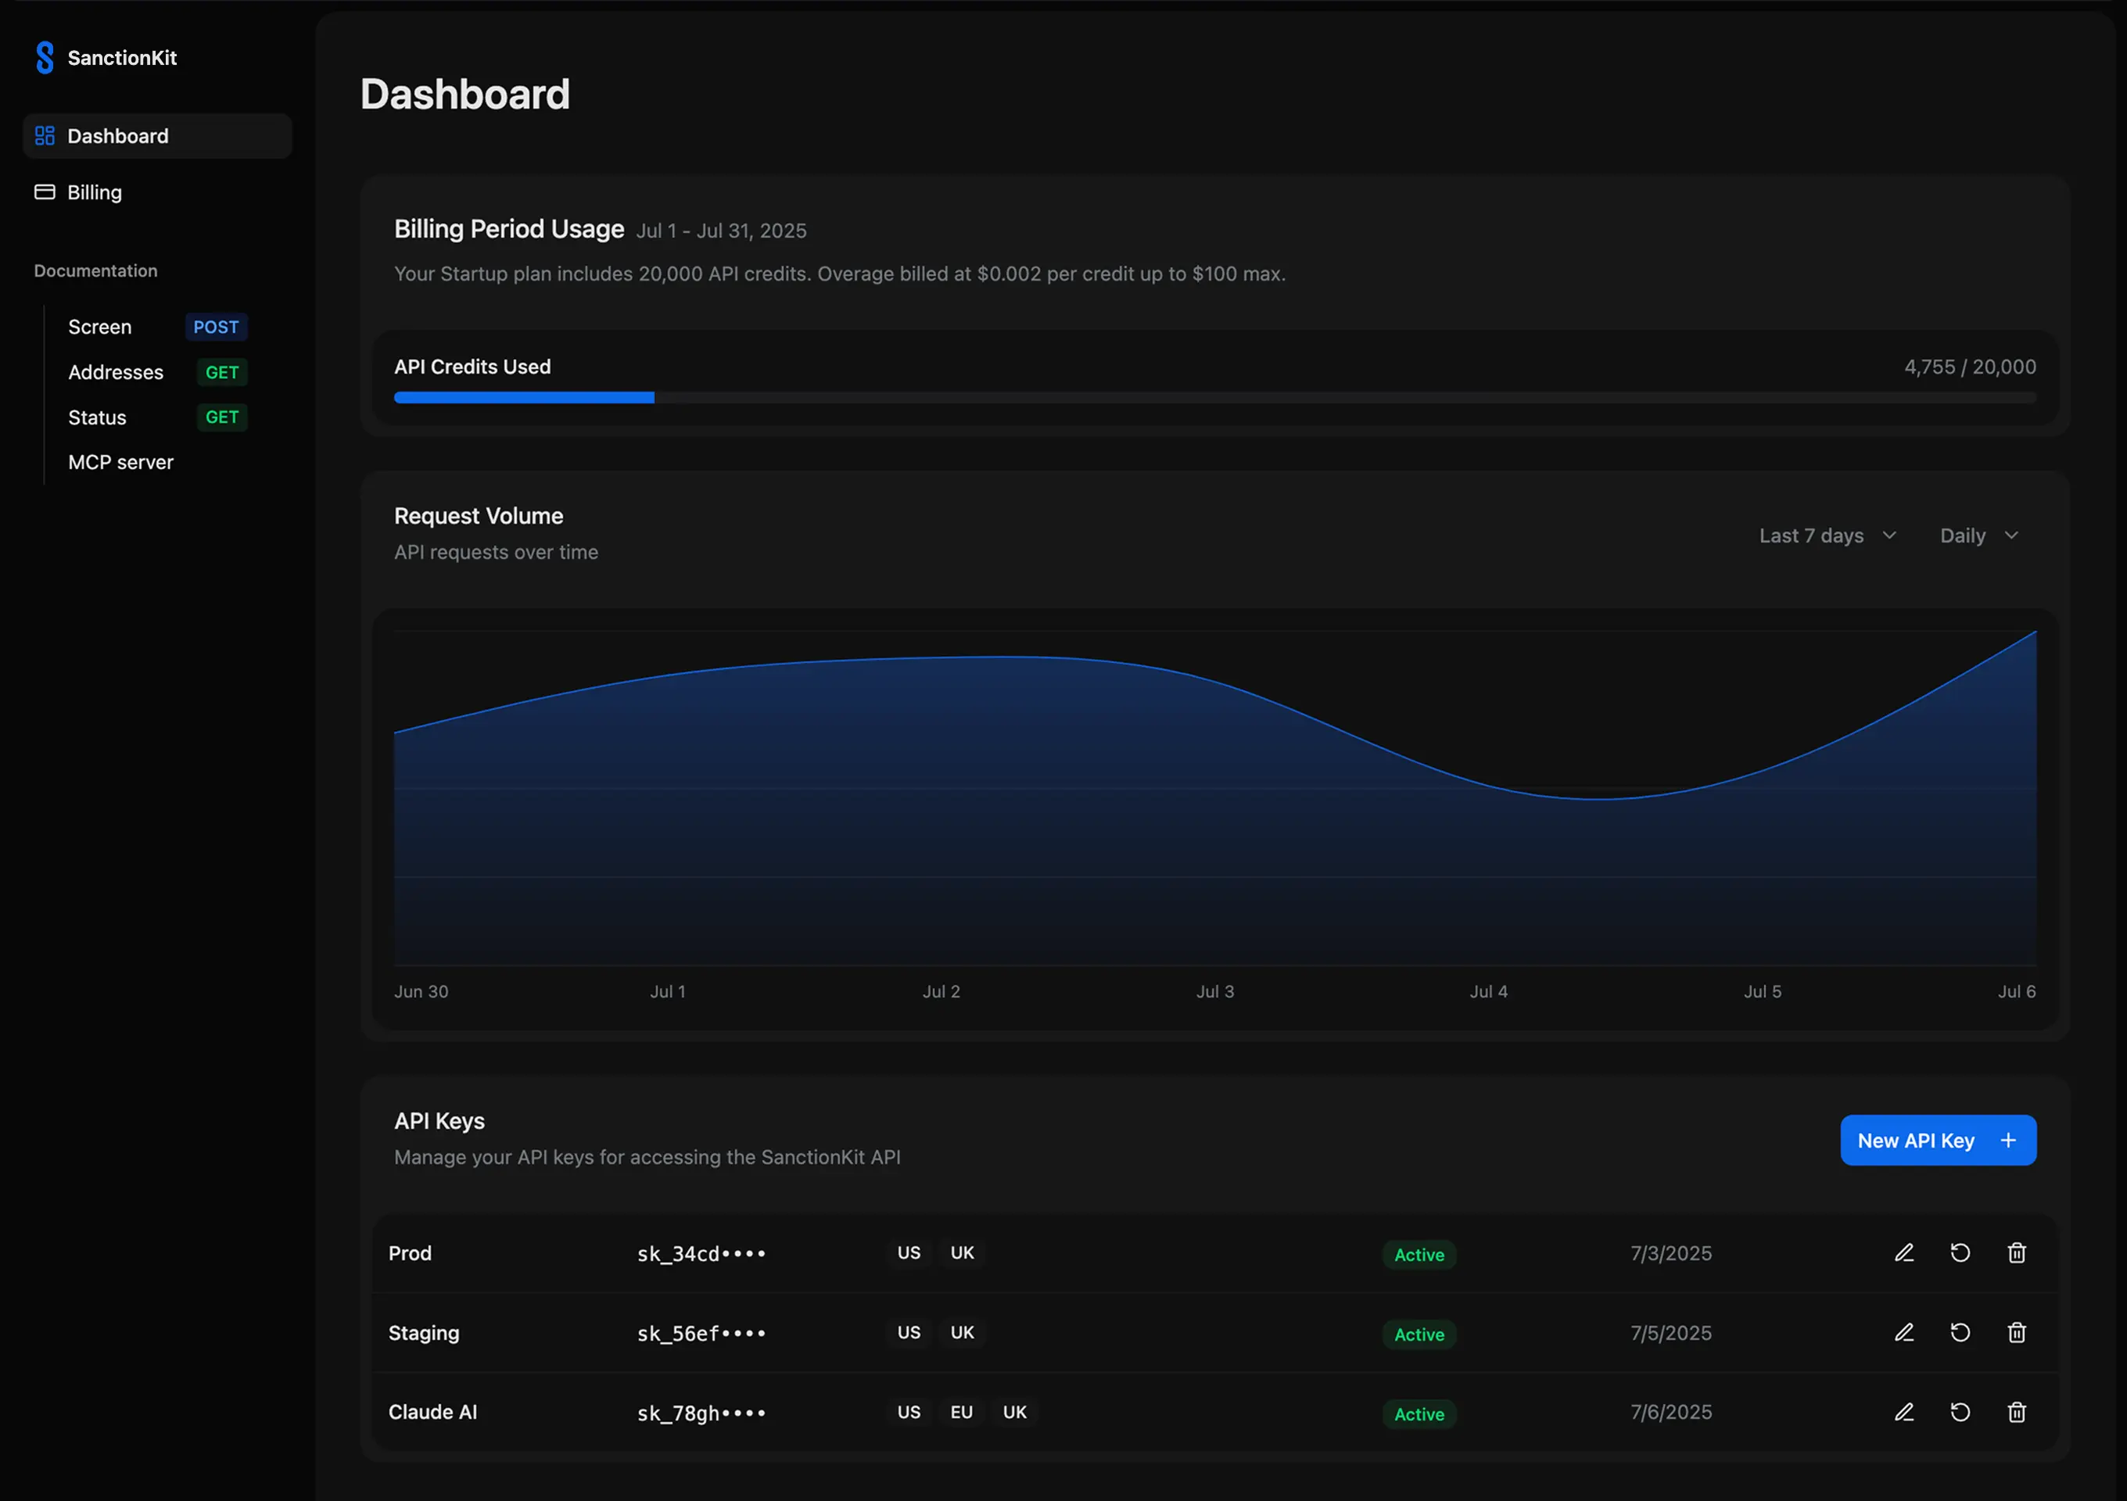This screenshot has width=2127, height=1501.
Task: Click the Claude AI key name
Action: click(x=432, y=1412)
